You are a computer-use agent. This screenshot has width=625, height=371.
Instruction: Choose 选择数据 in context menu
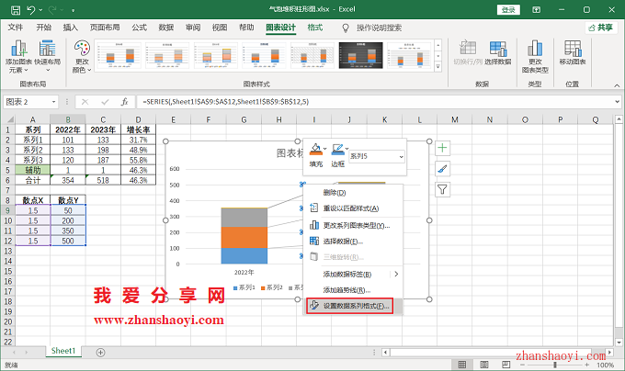tap(353, 242)
